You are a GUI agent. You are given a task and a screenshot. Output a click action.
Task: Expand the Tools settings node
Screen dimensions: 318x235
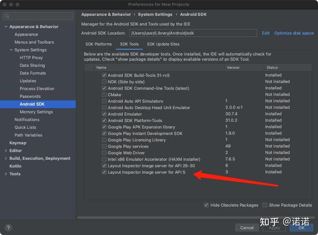coord(6,174)
